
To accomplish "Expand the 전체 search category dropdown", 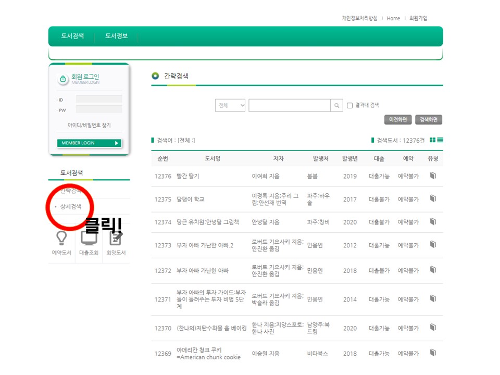I will (230, 106).
